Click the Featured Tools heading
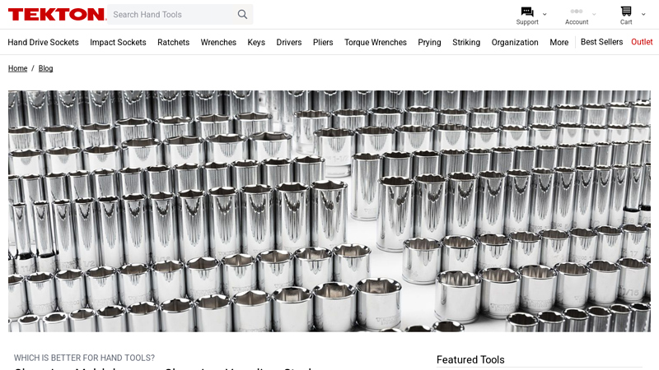The height and width of the screenshot is (370, 659). point(470,359)
